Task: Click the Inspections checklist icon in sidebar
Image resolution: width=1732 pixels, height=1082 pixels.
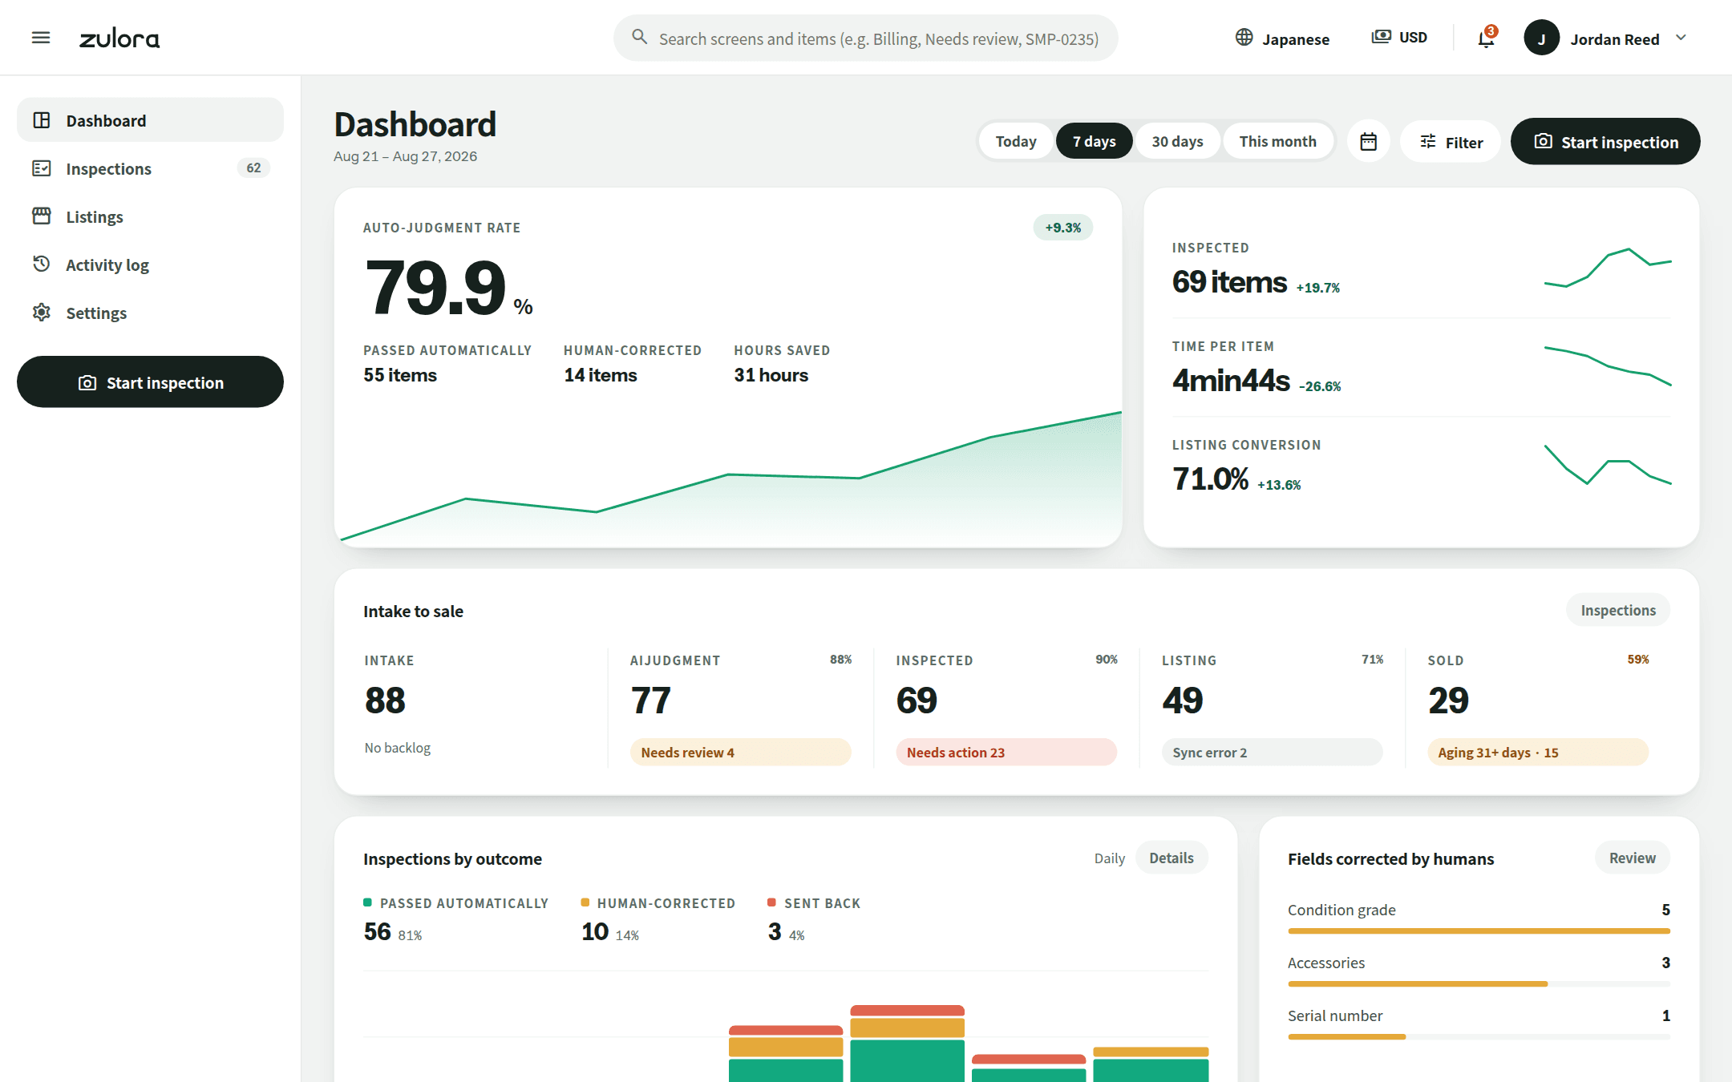Action: 42,168
